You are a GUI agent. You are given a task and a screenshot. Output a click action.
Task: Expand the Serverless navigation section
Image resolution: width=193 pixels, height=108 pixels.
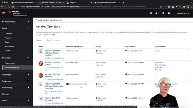click(16, 81)
